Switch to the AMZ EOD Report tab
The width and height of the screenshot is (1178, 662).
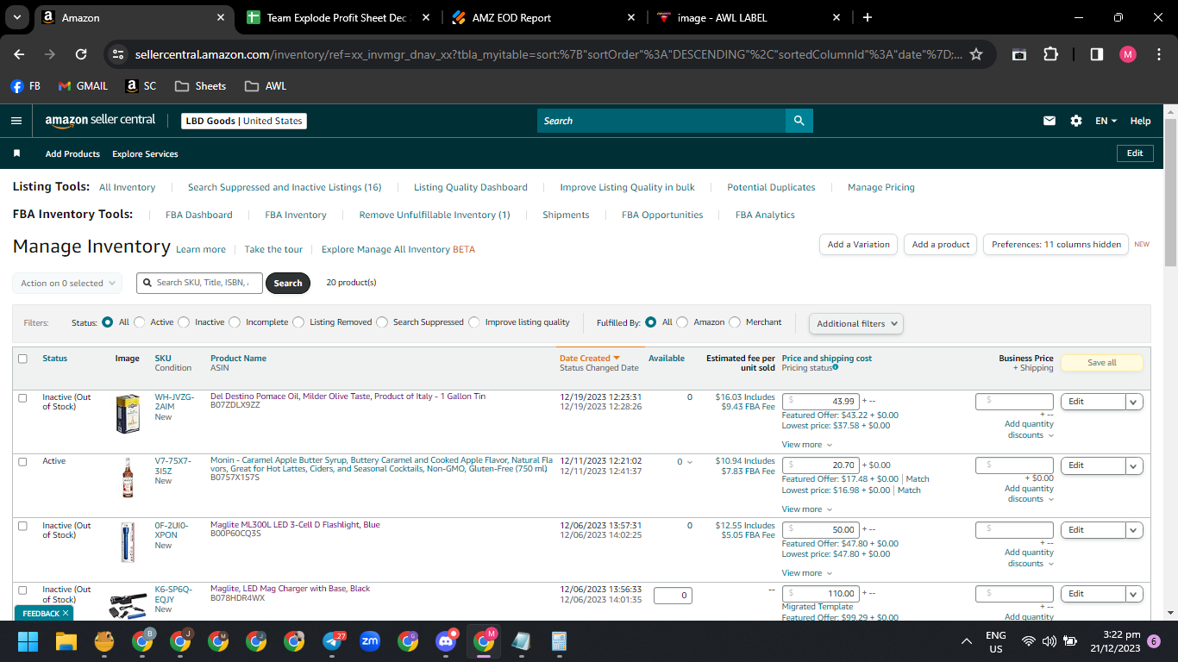tap(545, 17)
